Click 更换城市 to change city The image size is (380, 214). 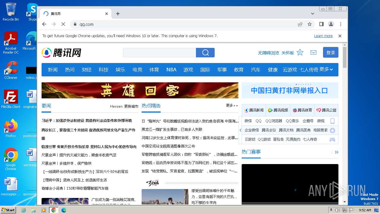[131, 106]
